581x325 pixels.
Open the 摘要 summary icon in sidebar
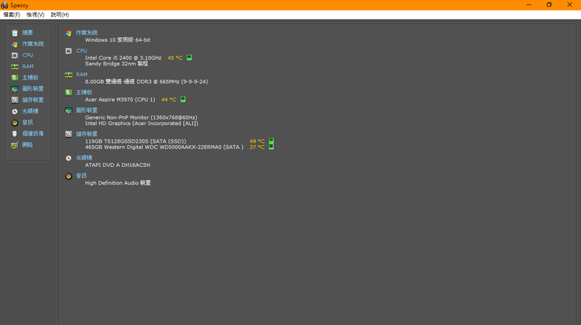click(15, 33)
